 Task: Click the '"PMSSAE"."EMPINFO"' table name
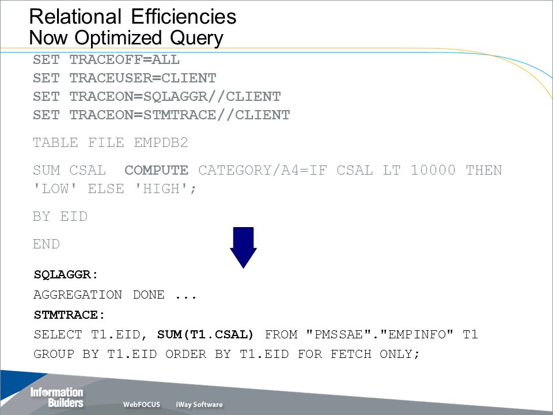[380, 334]
